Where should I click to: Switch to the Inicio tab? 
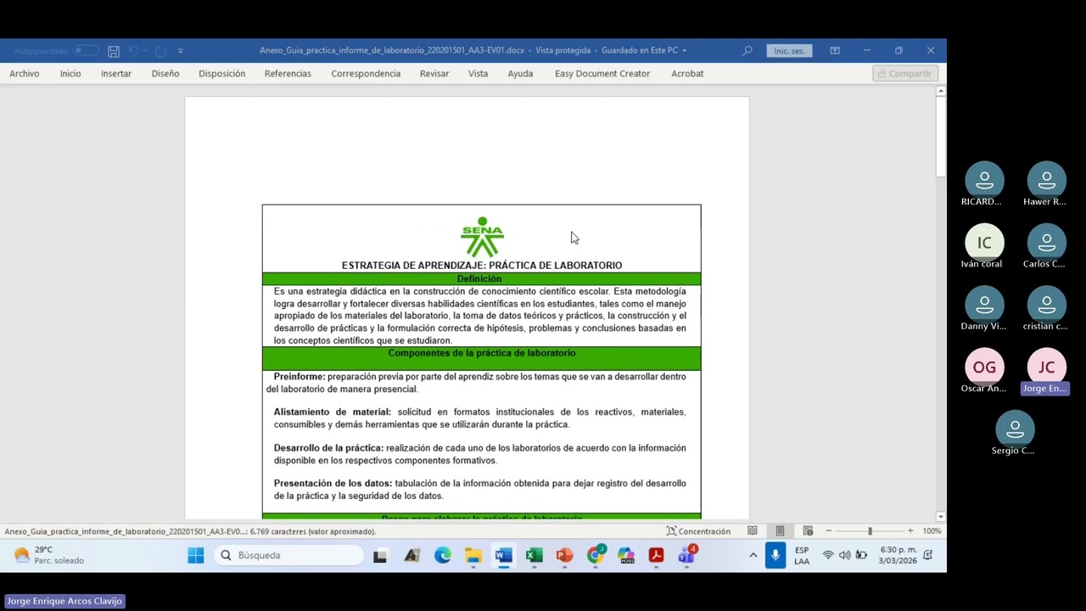click(70, 74)
